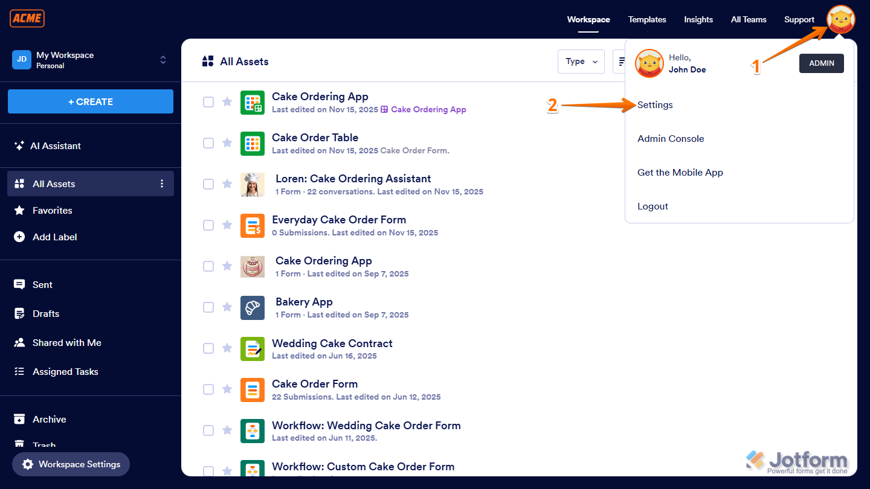Open the All Assets three-dot options
Image resolution: width=870 pixels, height=489 pixels.
coord(162,184)
